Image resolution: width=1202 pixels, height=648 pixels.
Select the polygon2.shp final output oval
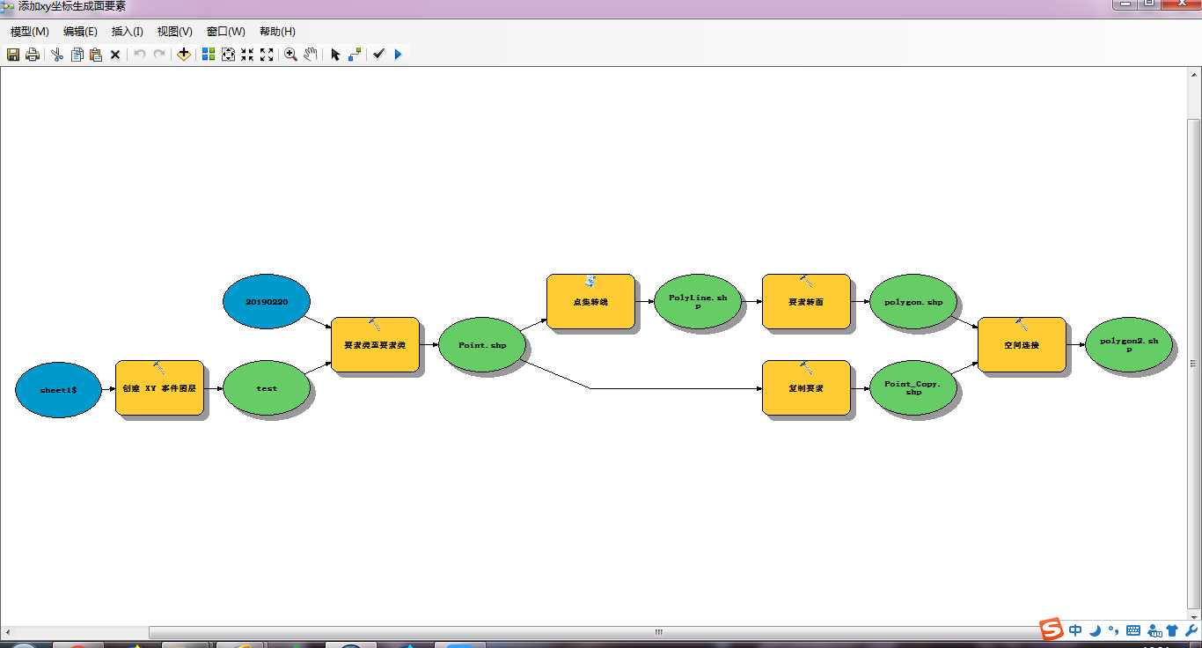coord(1129,345)
